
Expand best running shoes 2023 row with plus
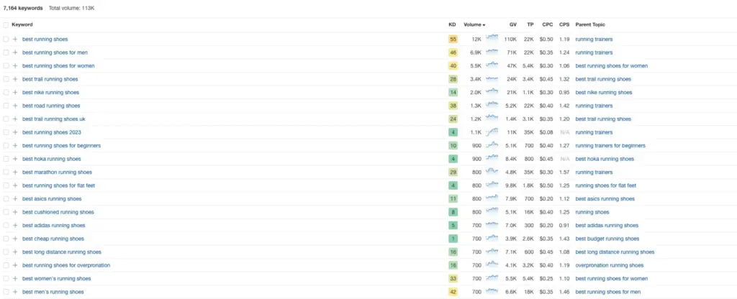point(15,132)
